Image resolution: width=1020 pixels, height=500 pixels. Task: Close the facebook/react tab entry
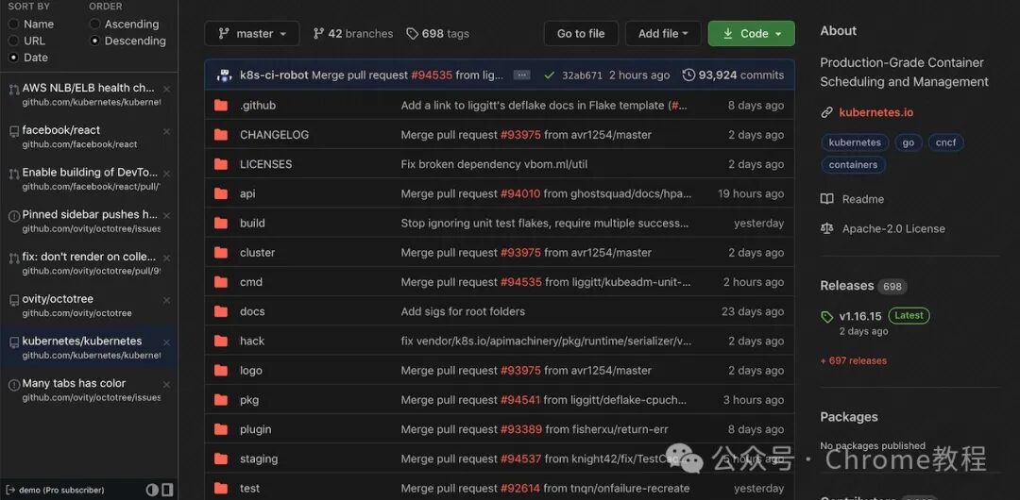tap(166, 131)
